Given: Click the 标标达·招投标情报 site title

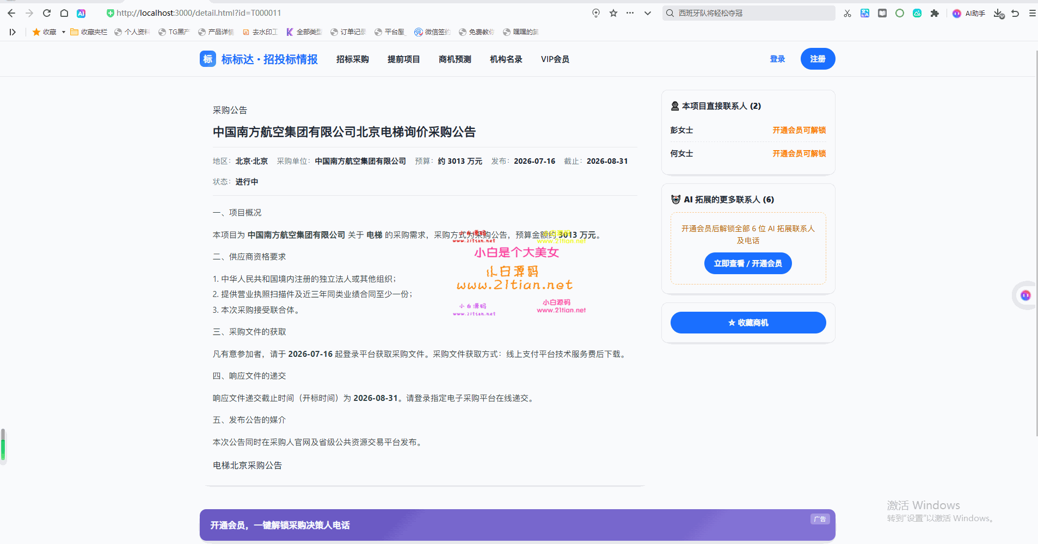Looking at the screenshot, I should click(x=269, y=59).
